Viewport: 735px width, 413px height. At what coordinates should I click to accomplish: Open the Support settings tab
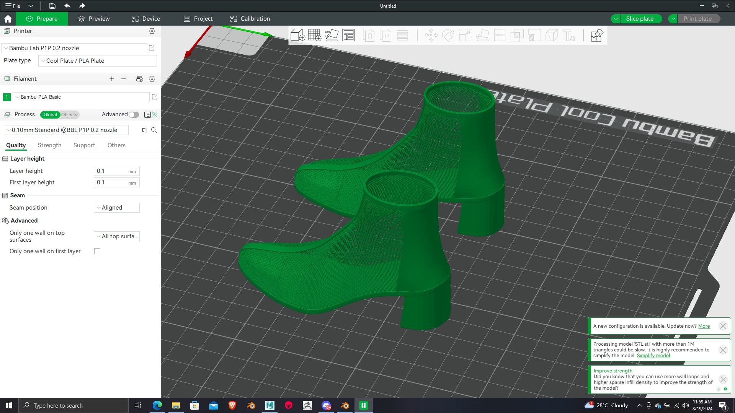click(84, 145)
